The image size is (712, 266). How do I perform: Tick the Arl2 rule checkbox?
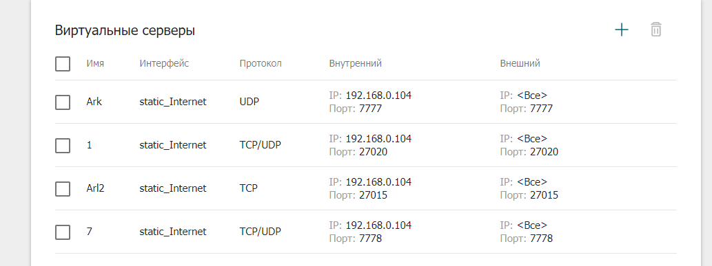pyautogui.click(x=63, y=188)
